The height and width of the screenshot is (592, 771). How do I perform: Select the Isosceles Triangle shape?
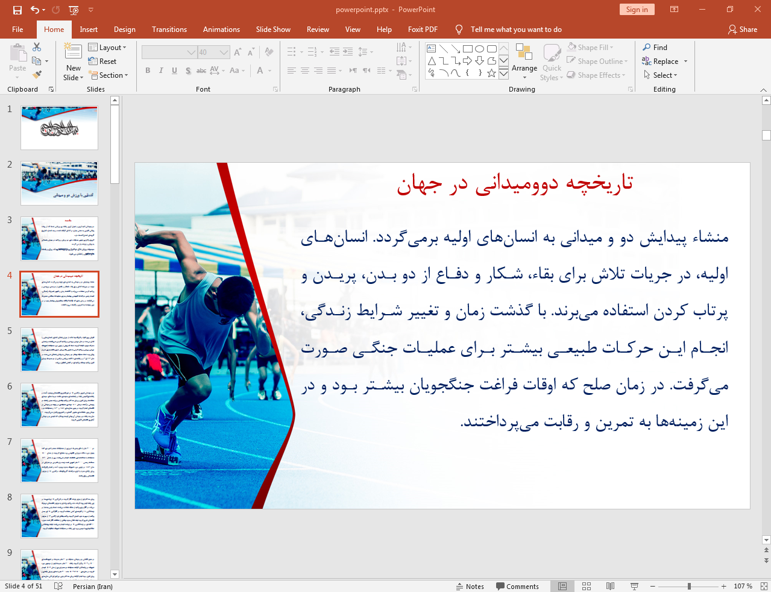(432, 61)
